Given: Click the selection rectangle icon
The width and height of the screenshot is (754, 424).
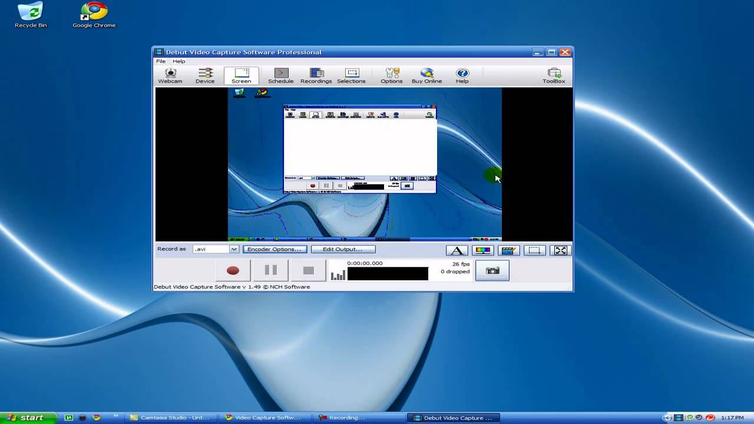Looking at the screenshot, I should pos(534,250).
